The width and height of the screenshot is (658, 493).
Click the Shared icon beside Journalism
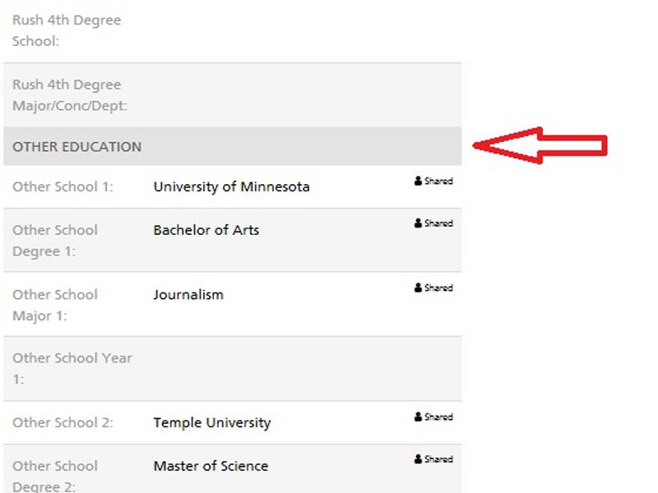coord(433,288)
